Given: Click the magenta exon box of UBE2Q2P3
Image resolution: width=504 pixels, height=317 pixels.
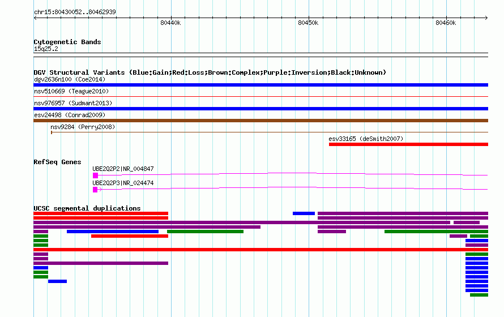Looking at the screenshot, I should point(95,190).
